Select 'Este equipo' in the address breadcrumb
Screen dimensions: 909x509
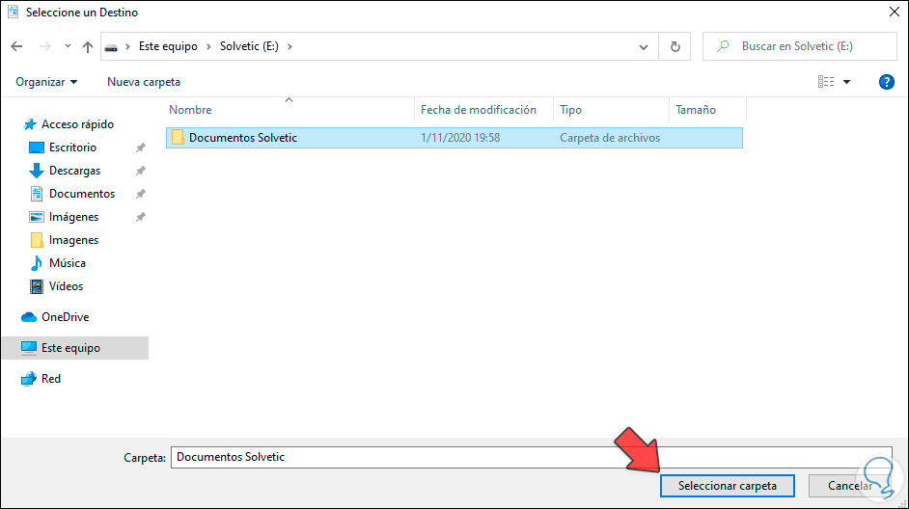point(168,46)
